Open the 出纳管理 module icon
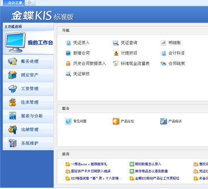 pos(12,130)
